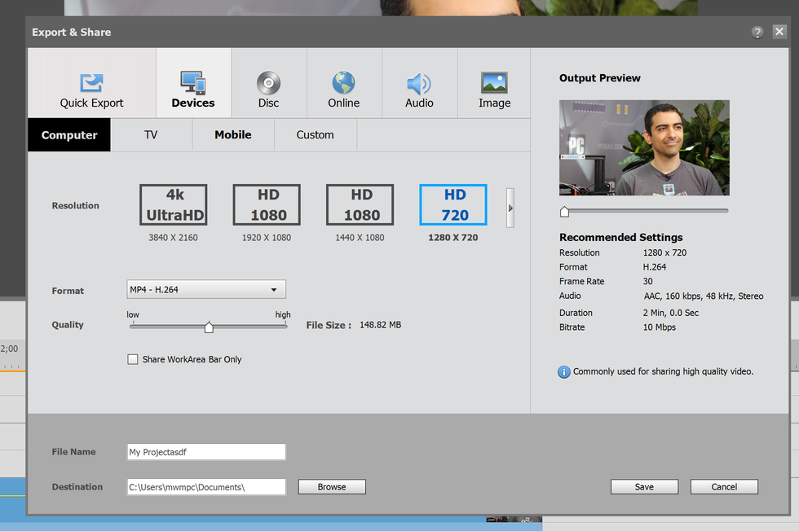
Task: Click the Save button
Action: tap(645, 487)
